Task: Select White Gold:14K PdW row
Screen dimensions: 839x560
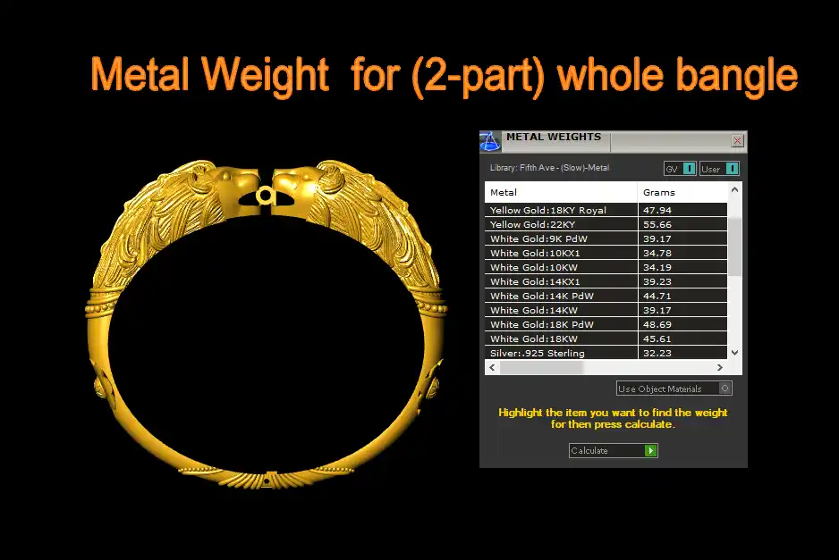Action: coord(606,296)
